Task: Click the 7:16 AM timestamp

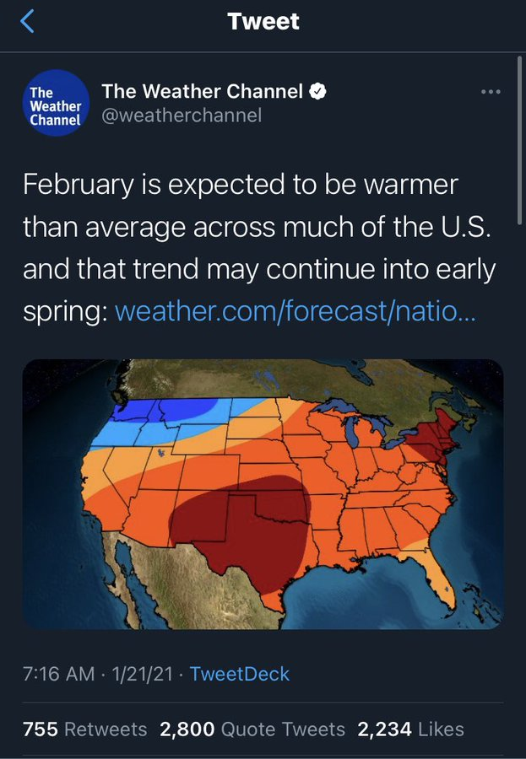Action: point(56,674)
